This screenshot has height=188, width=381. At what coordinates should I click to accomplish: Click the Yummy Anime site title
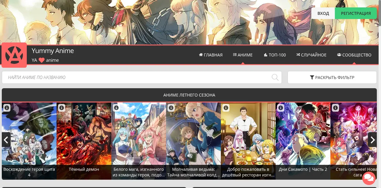53,51
